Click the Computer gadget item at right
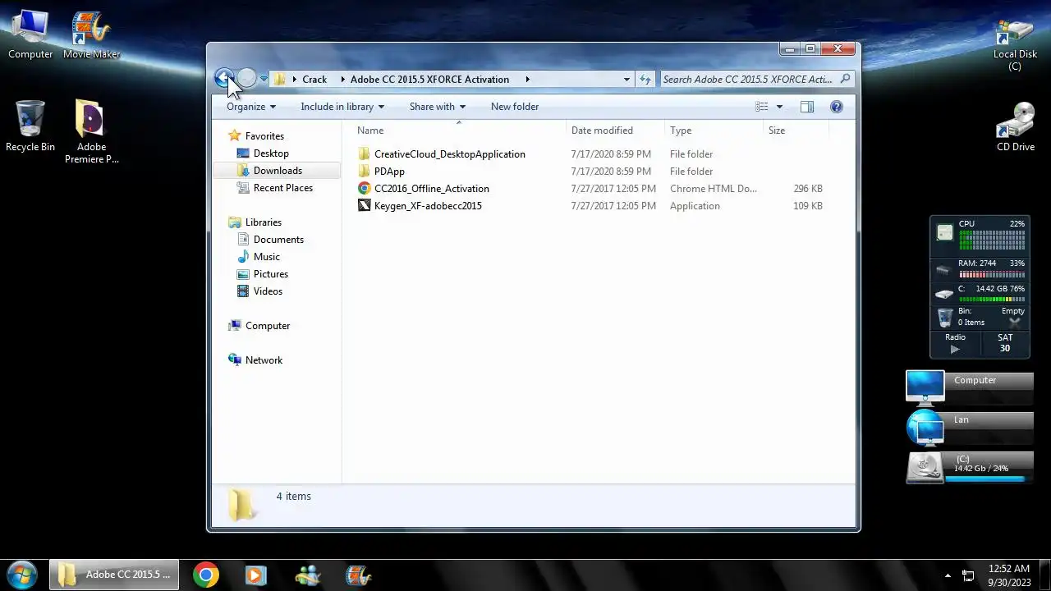Screen dimensions: 1051x591 coord(969,387)
